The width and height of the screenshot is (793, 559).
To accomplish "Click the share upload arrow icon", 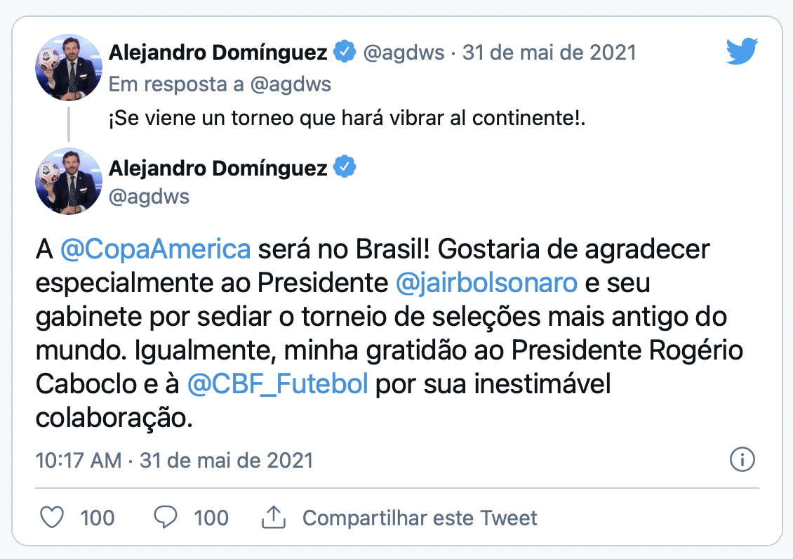I will [274, 519].
